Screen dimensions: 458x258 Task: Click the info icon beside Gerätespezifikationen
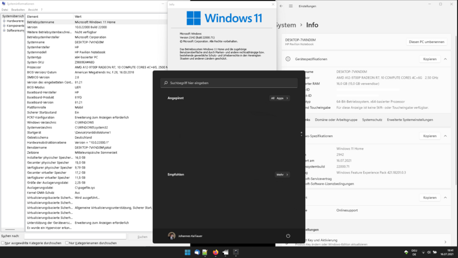[288, 59]
